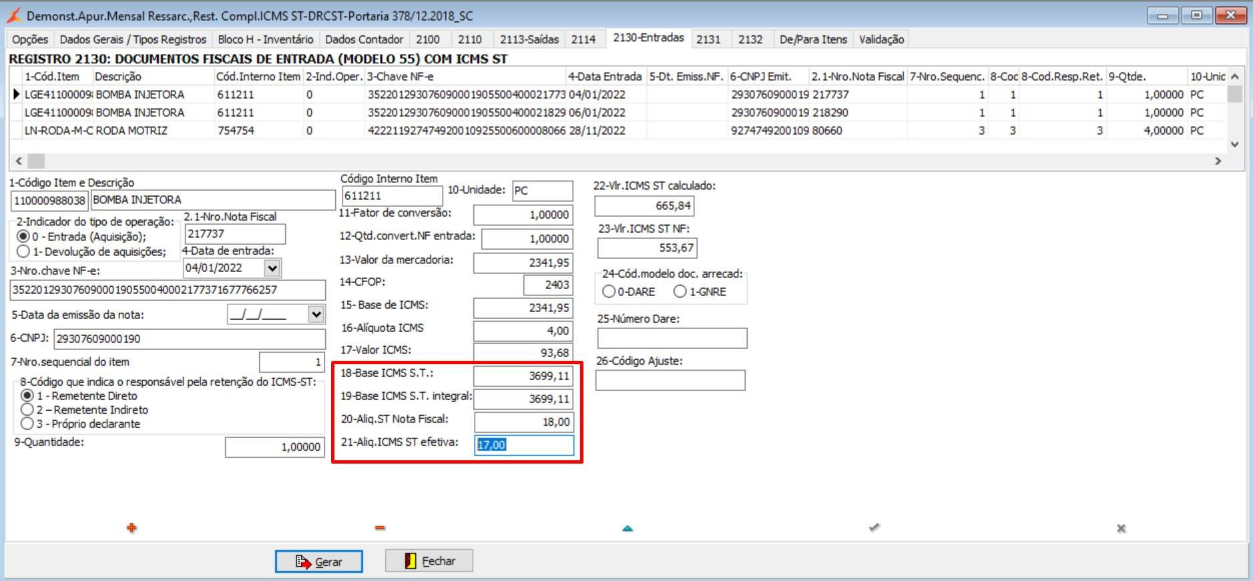Click the grey X cancel-edit icon

pyautogui.click(x=1121, y=528)
